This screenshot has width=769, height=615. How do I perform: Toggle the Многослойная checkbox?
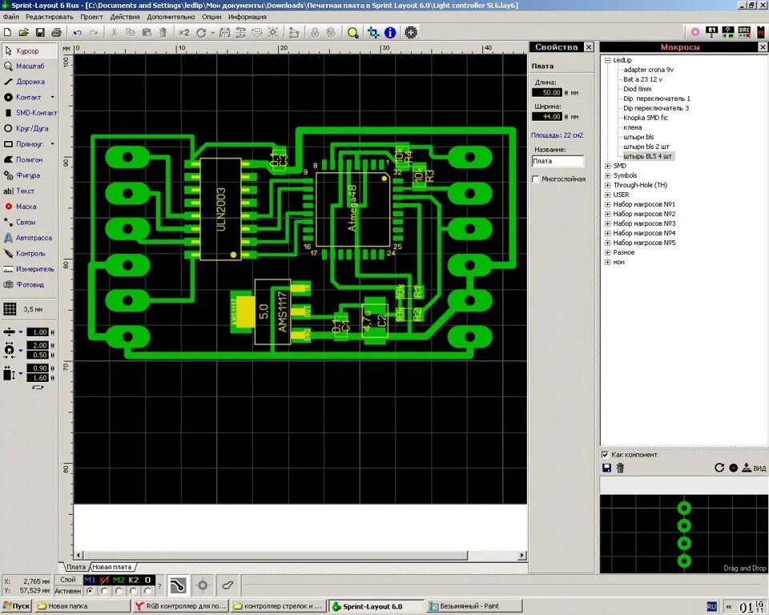coord(536,179)
